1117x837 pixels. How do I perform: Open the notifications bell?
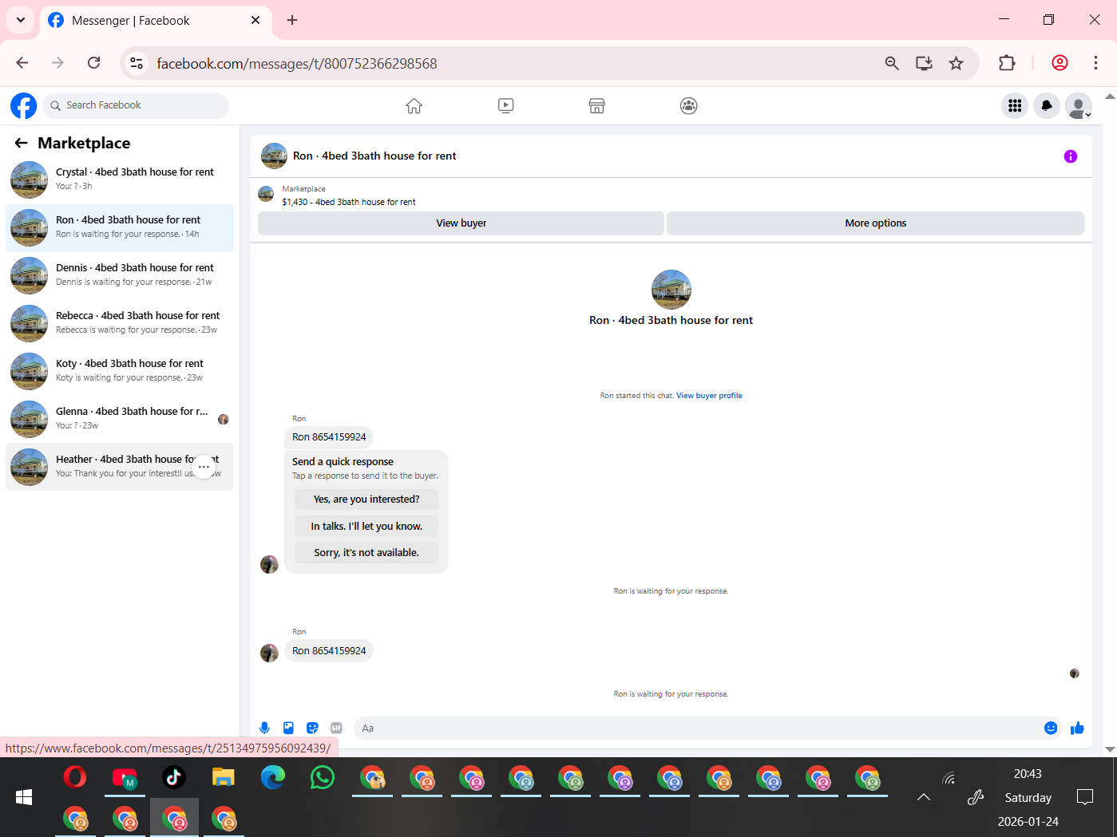[1047, 105]
